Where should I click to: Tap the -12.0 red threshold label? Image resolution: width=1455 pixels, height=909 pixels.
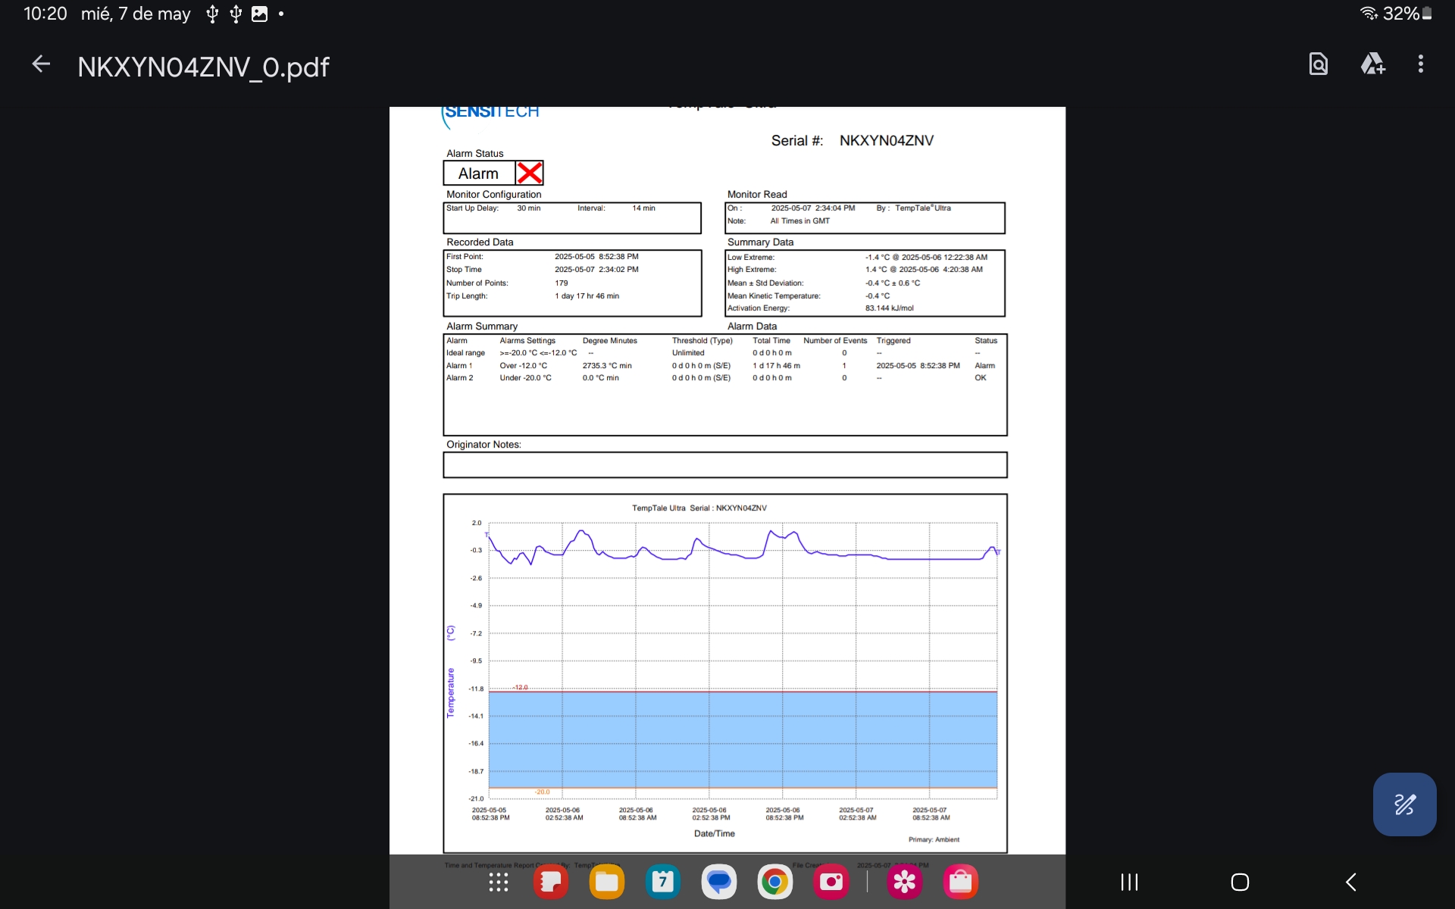pos(521,688)
